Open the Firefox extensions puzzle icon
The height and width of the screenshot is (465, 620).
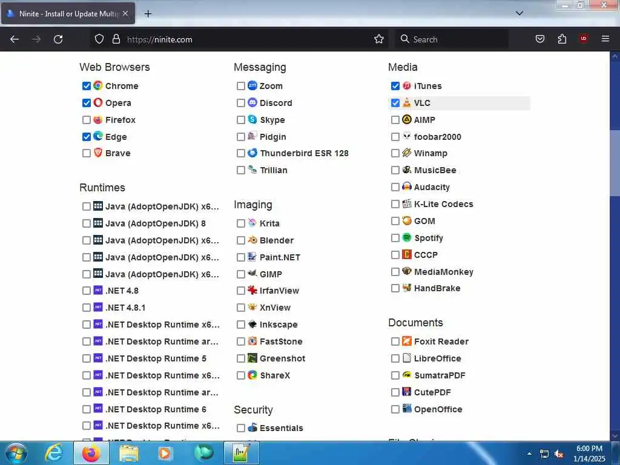tap(562, 39)
